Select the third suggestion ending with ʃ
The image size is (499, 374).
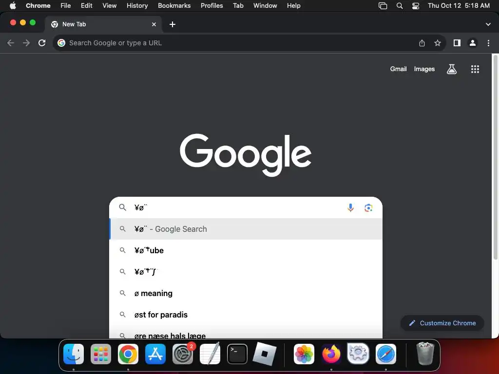coord(246,272)
